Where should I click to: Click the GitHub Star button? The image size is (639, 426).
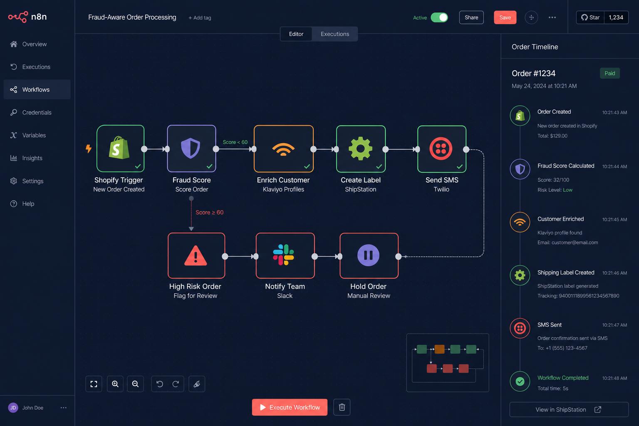point(590,17)
